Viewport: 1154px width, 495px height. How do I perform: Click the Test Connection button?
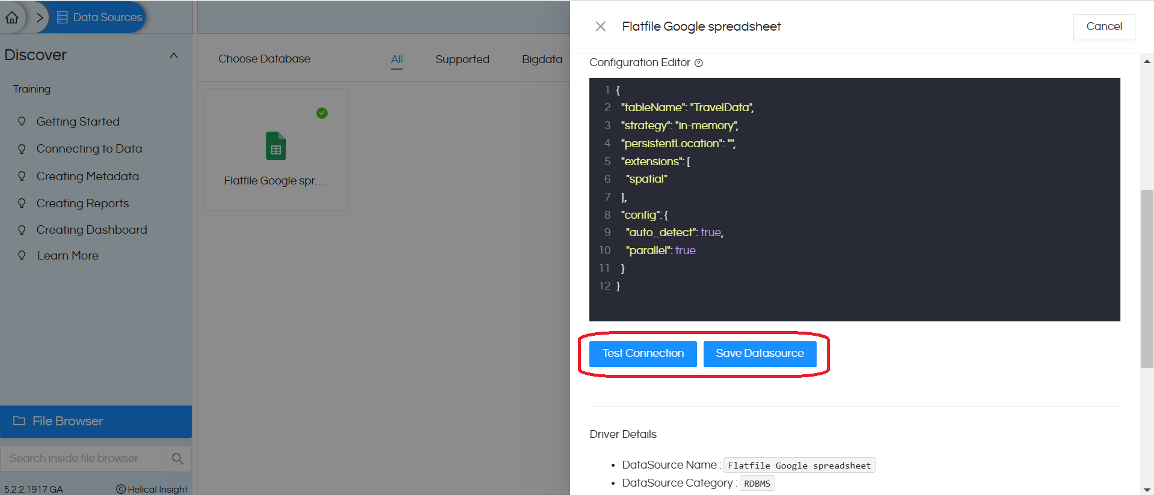coord(643,354)
